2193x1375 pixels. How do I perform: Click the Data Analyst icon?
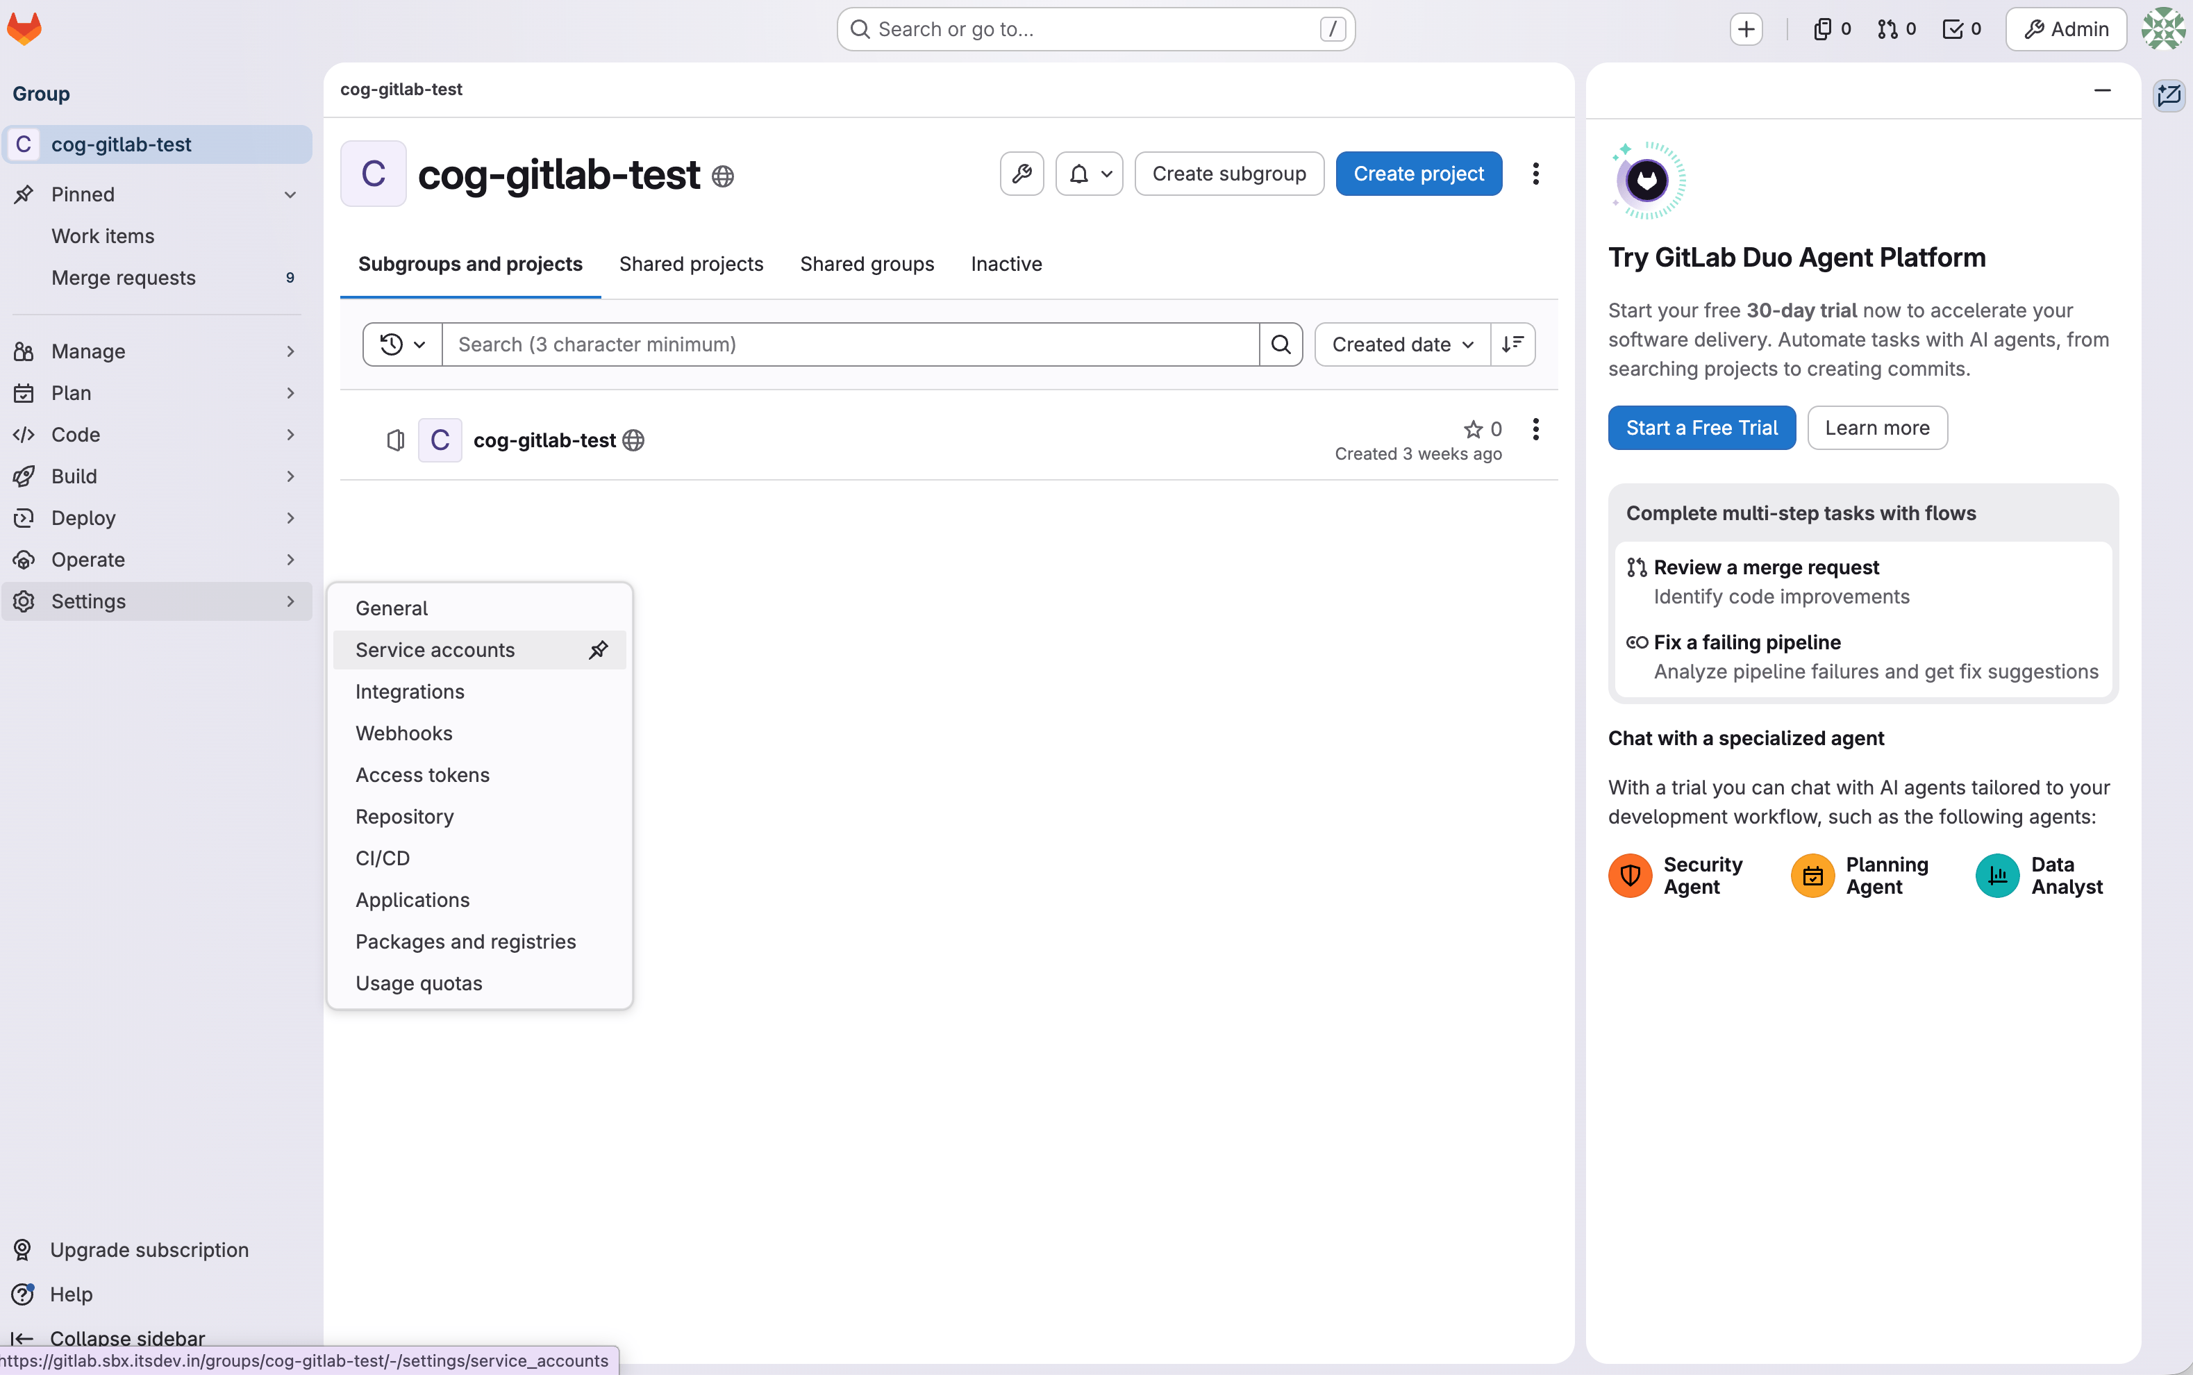point(1998,876)
